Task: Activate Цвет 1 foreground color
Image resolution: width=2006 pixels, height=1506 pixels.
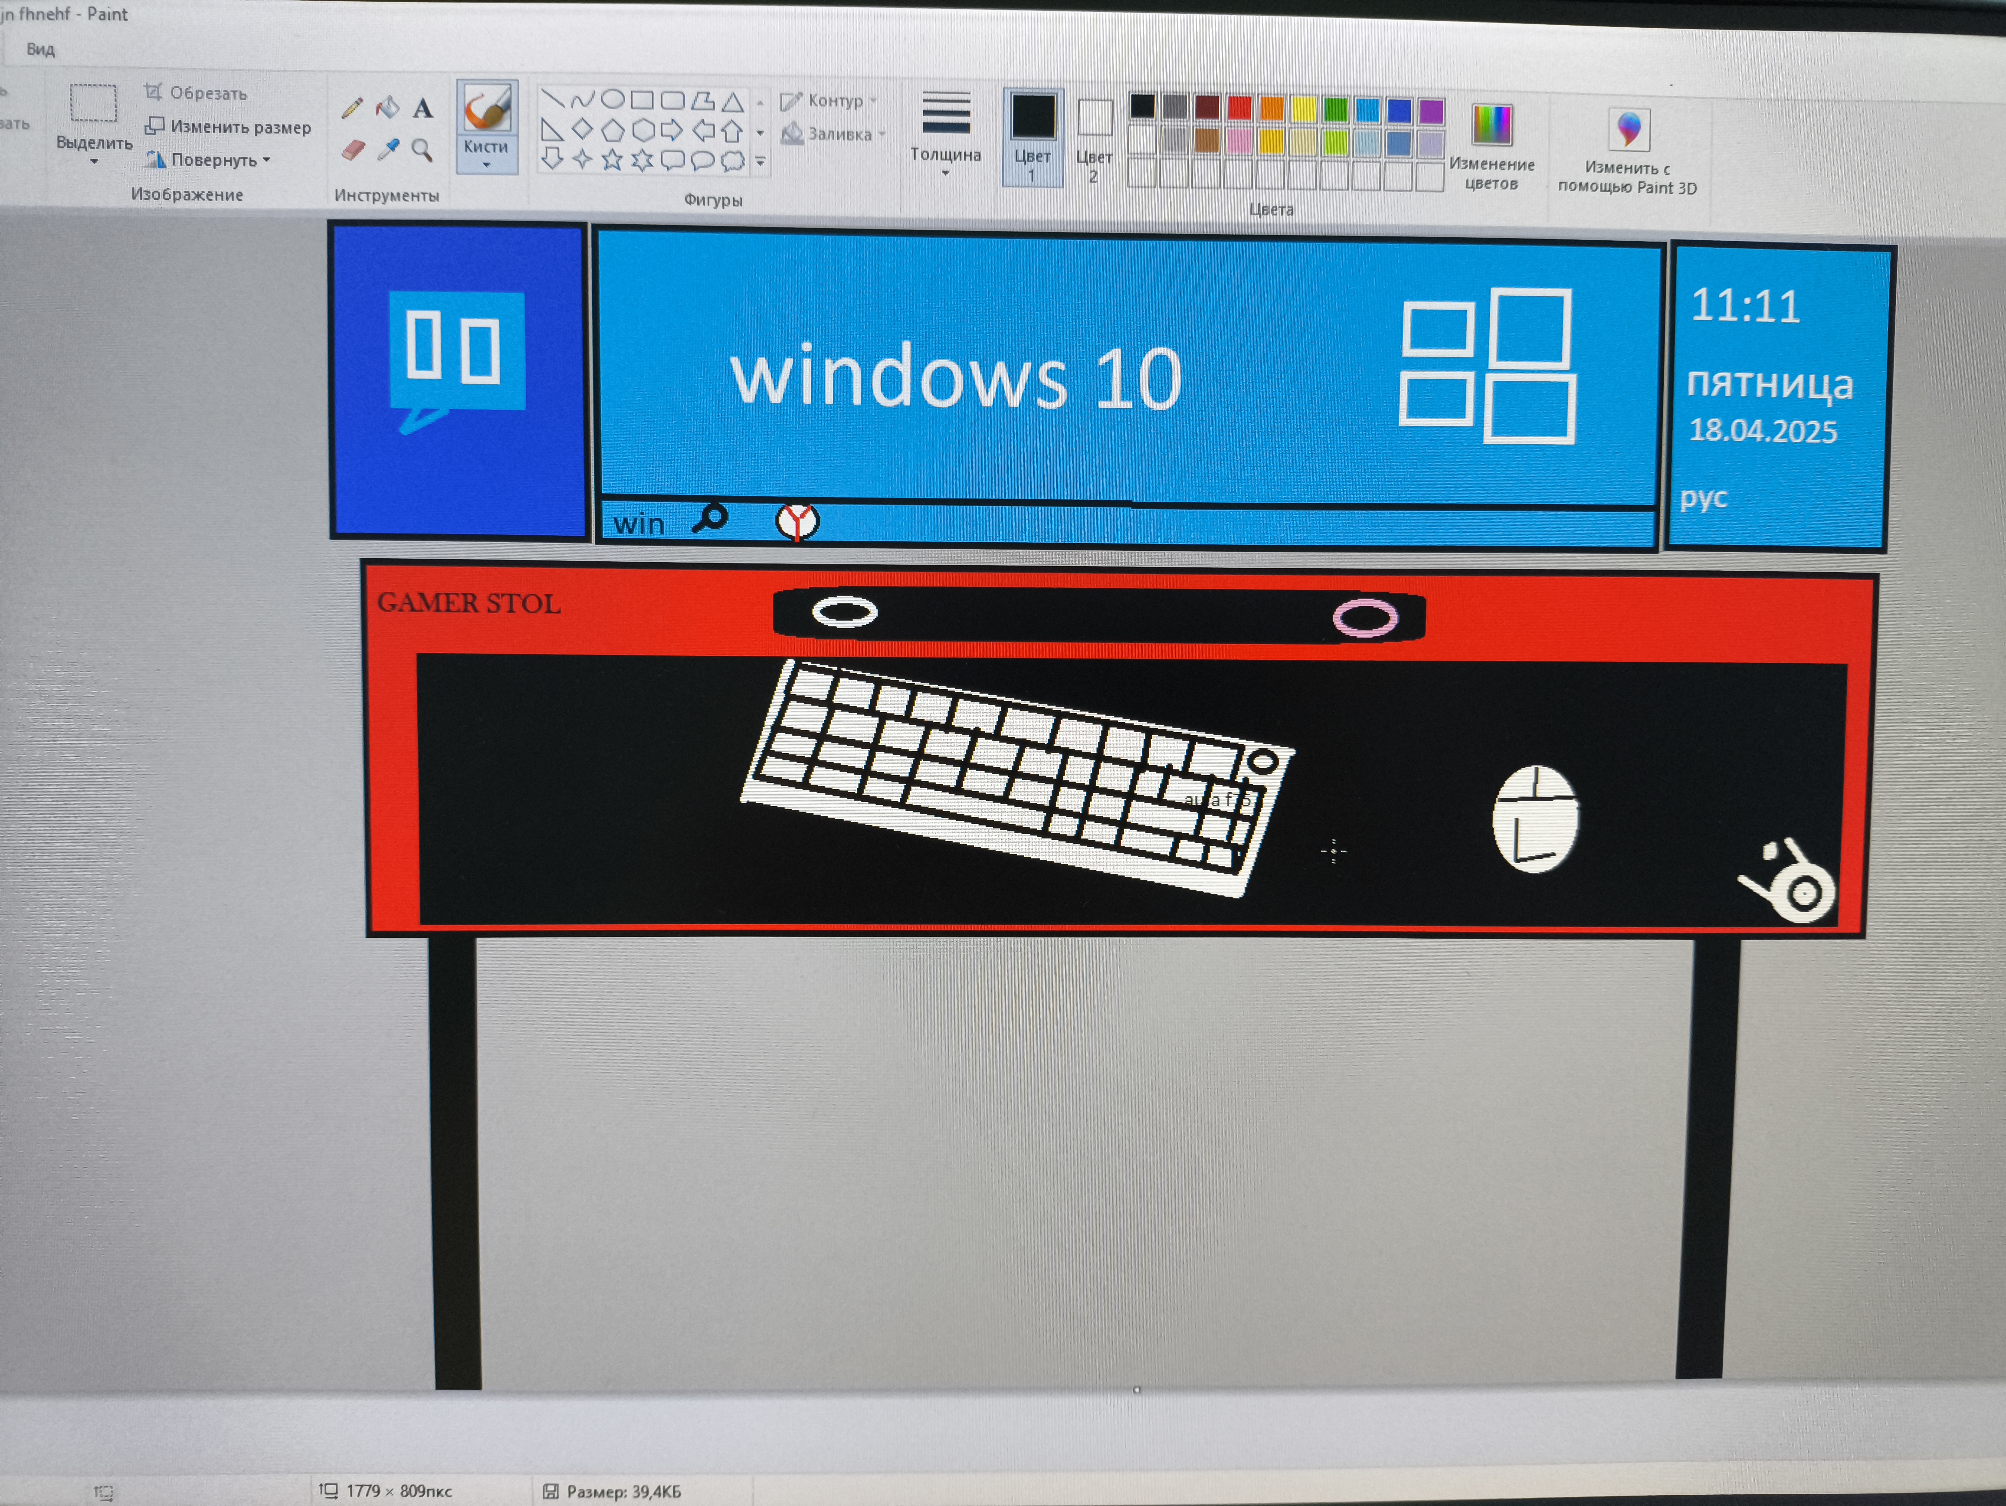Action: click(x=1033, y=137)
